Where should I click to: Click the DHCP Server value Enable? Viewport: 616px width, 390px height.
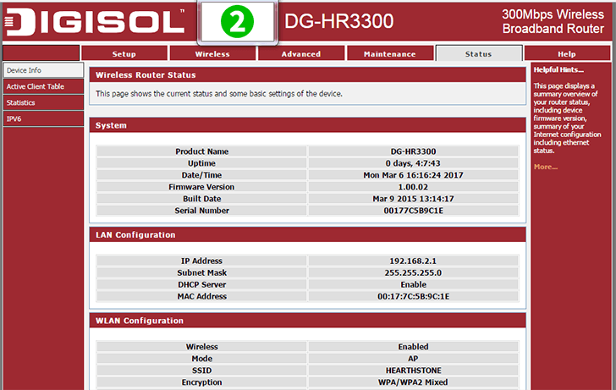pos(413,284)
